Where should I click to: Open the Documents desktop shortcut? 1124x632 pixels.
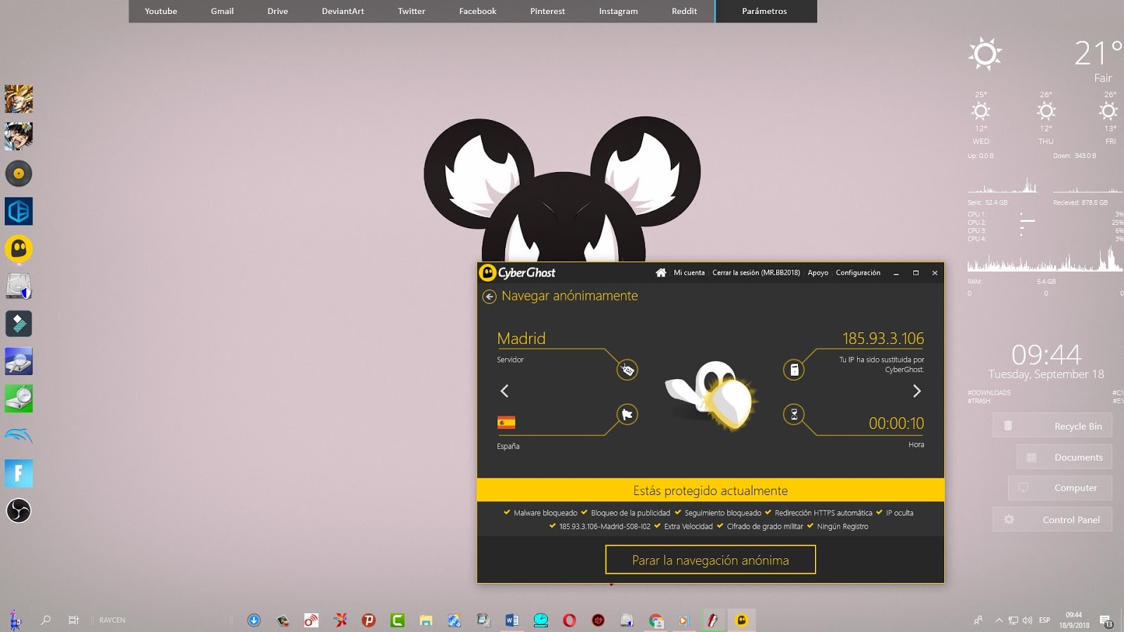pos(1064,457)
